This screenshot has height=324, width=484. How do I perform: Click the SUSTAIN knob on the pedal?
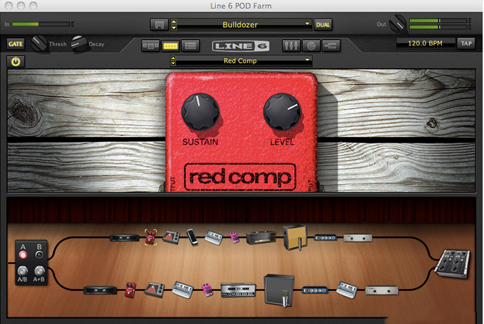(x=201, y=112)
